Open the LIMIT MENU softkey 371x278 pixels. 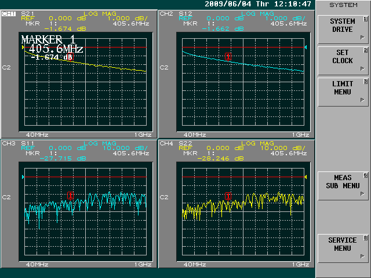click(343, 92)
